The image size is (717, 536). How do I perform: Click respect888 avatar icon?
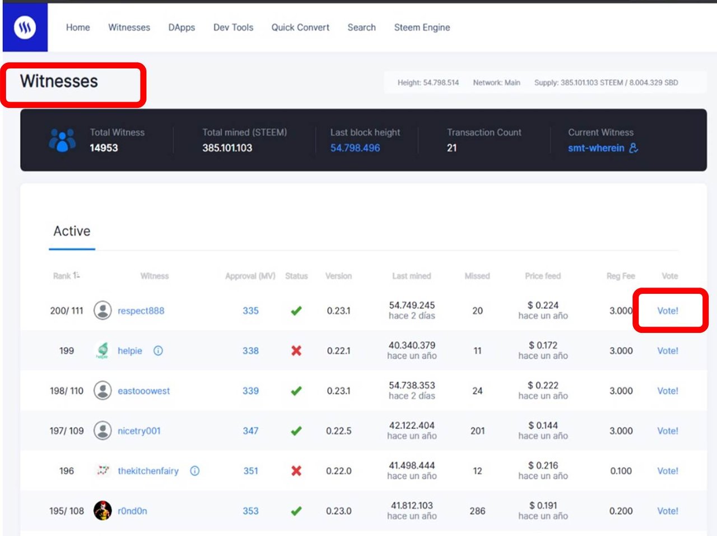coord(103,310)
